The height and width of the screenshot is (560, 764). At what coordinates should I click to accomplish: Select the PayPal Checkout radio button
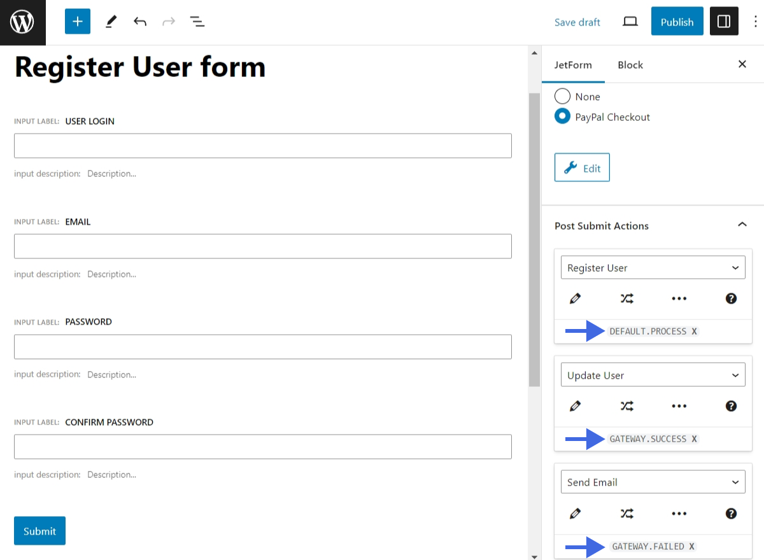(562, 116)
